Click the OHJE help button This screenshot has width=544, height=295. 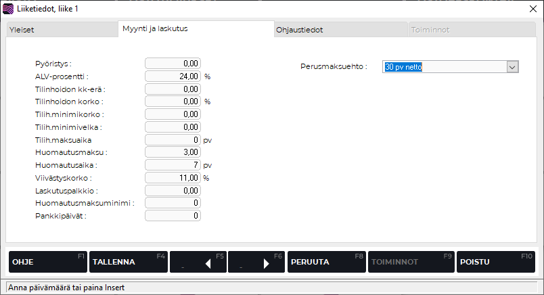point(47,262)
